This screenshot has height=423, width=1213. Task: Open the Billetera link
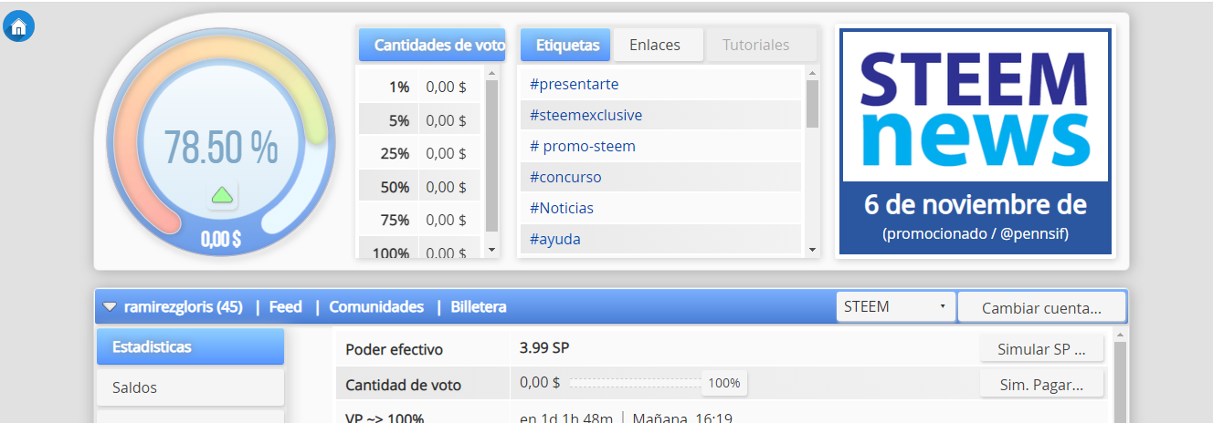(478, 307)
